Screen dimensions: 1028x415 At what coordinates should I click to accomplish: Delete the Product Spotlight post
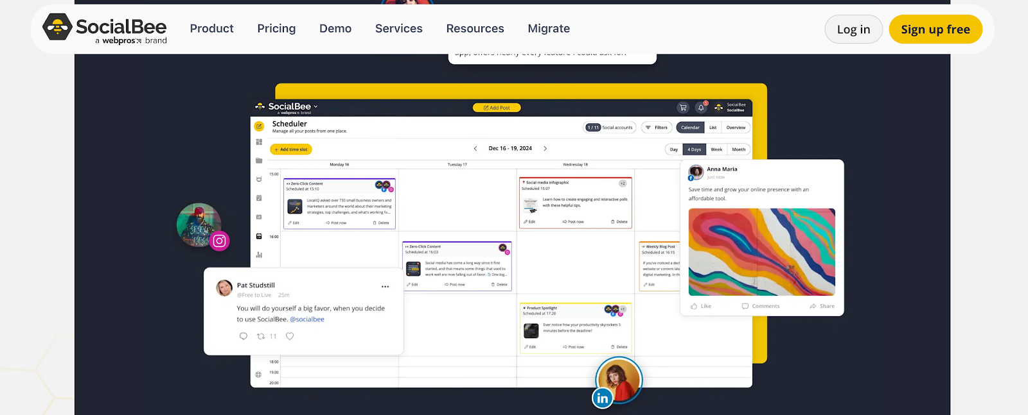[x=619, y=347]
